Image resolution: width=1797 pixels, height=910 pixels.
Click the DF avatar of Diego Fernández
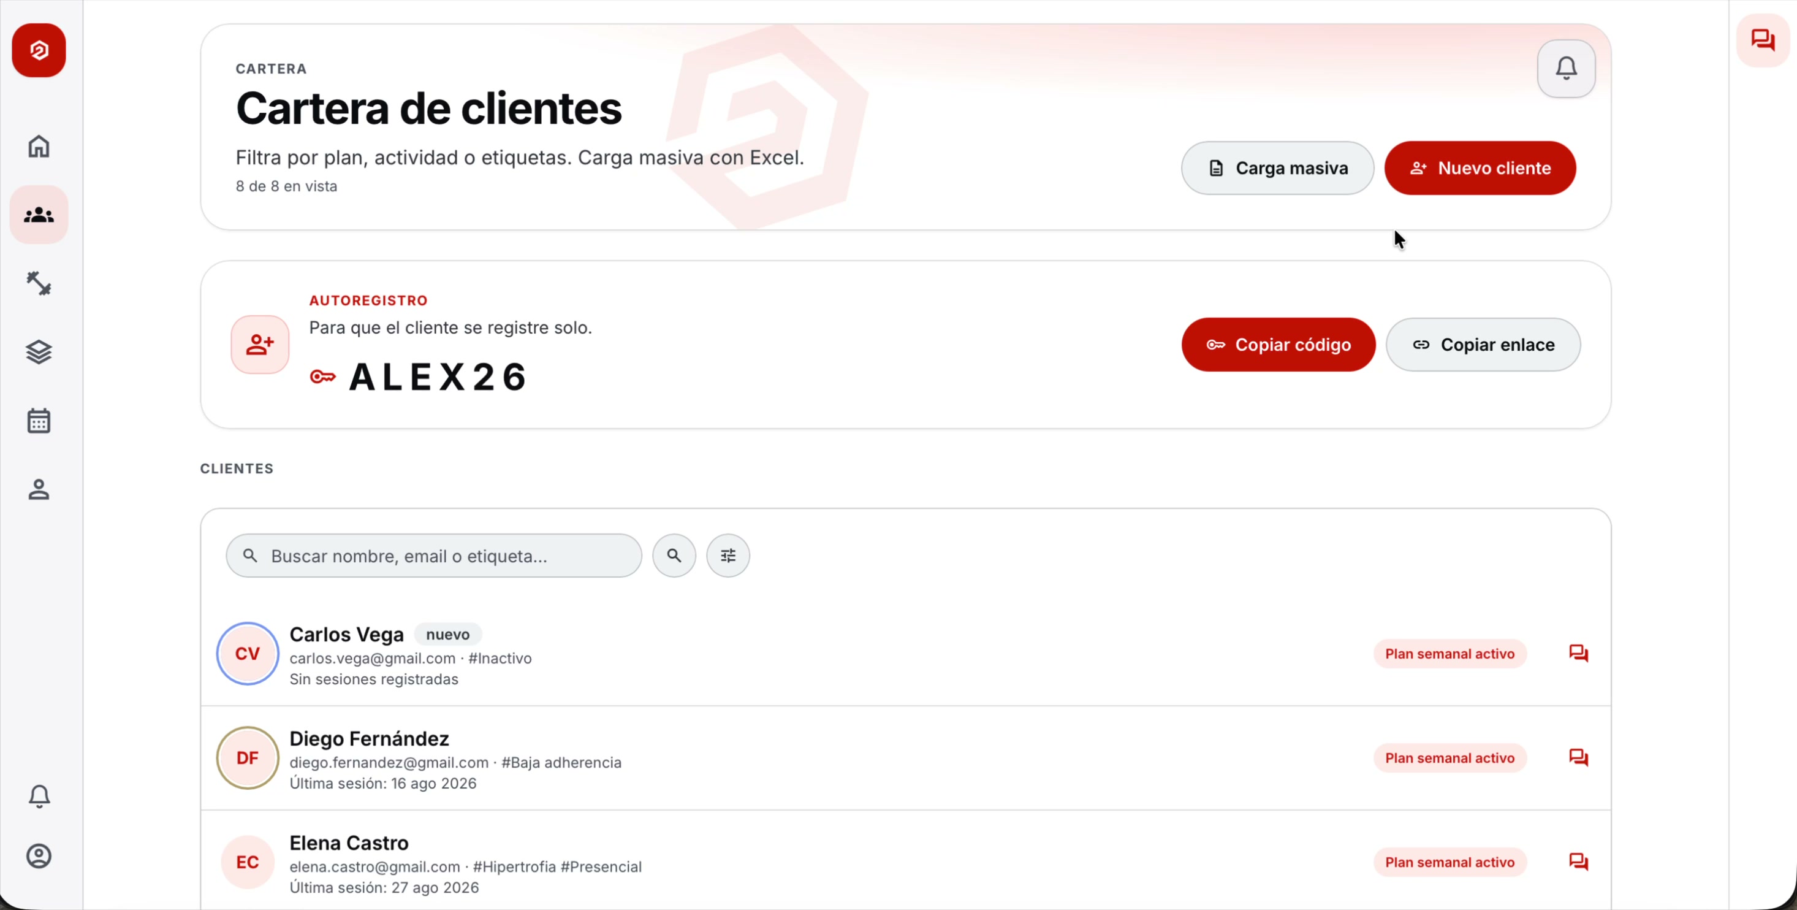click(x=248, y=758)
